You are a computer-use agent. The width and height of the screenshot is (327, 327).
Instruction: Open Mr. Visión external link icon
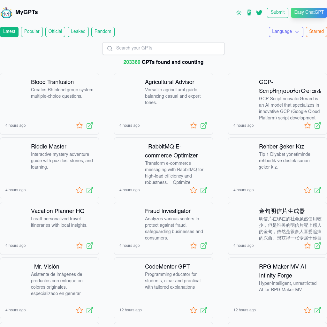point(90,310)
